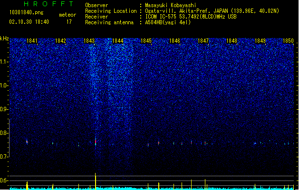Click the kHz axis unit label
Viewport: 299px width, 190px height.
click(4, 38)
